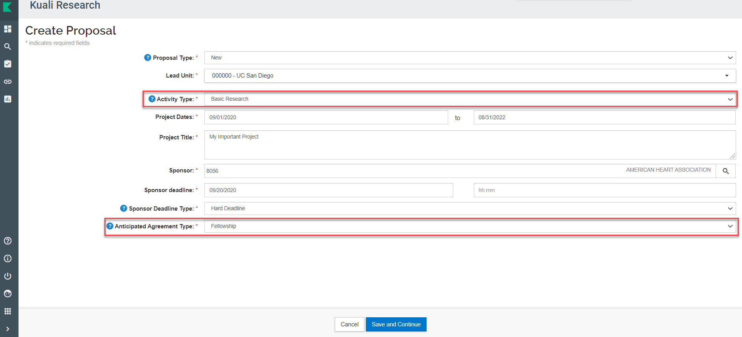Open the Sponsor Deadline Type dropdown
Image resolution: width=742 pixels, height=337 pixels.
point(470,208)
